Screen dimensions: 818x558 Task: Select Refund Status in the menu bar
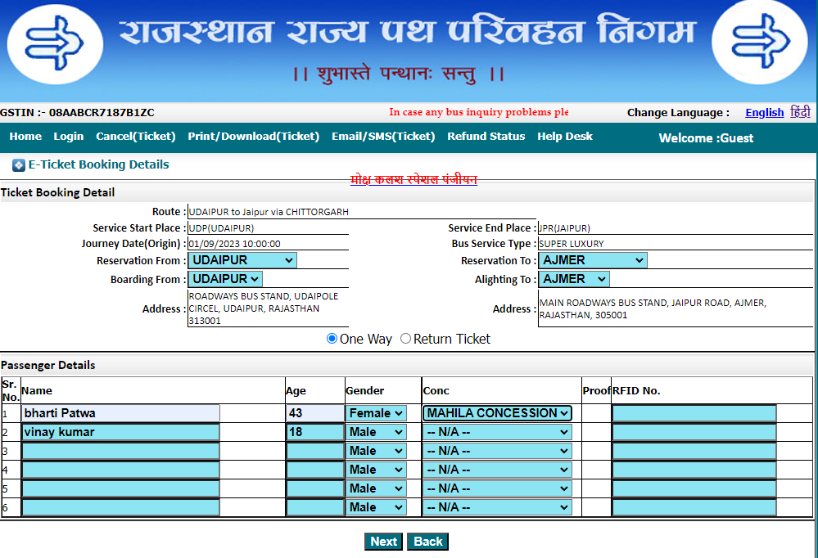[x=486, y=137]
